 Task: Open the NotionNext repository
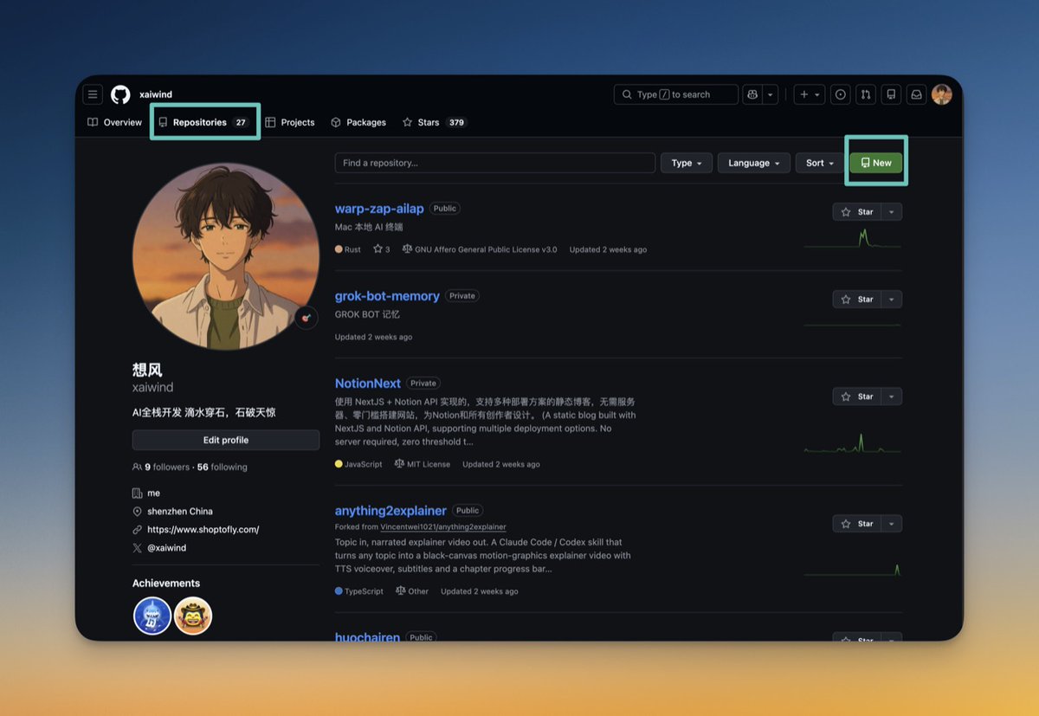(x=368, y=384)
